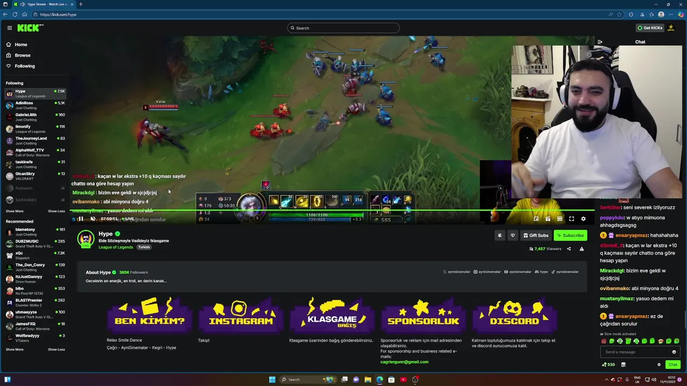Click the Subscribe button
The image size is (687, 386).
(x=570, y=235)
